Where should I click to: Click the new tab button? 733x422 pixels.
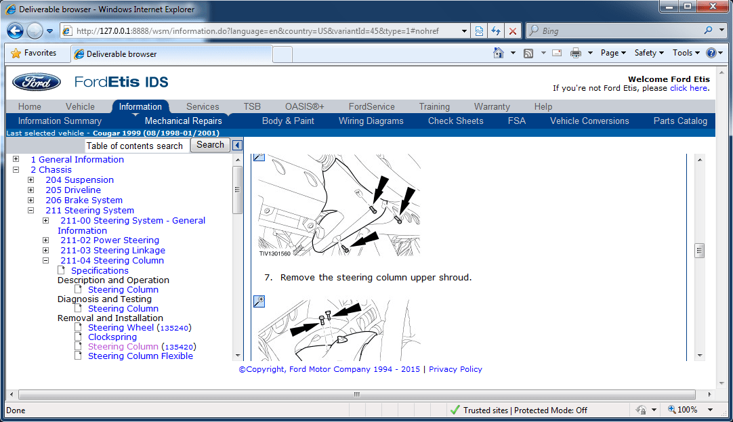[x=282, y=54]
